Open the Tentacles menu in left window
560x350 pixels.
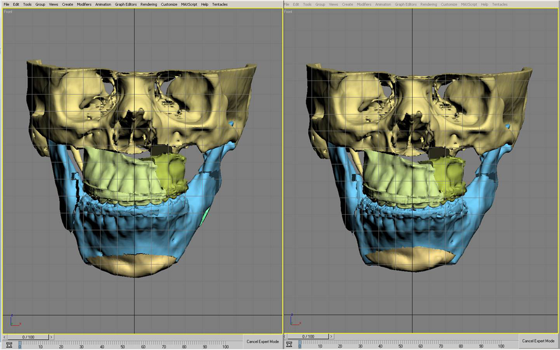pos(220,4)
